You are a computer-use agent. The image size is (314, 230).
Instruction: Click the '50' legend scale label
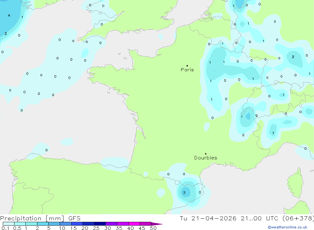(x=153, y=228)
